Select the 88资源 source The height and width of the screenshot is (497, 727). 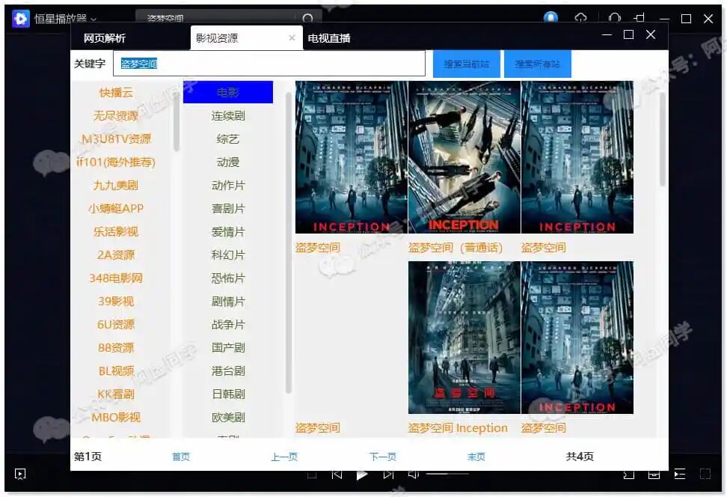[116, 347]
